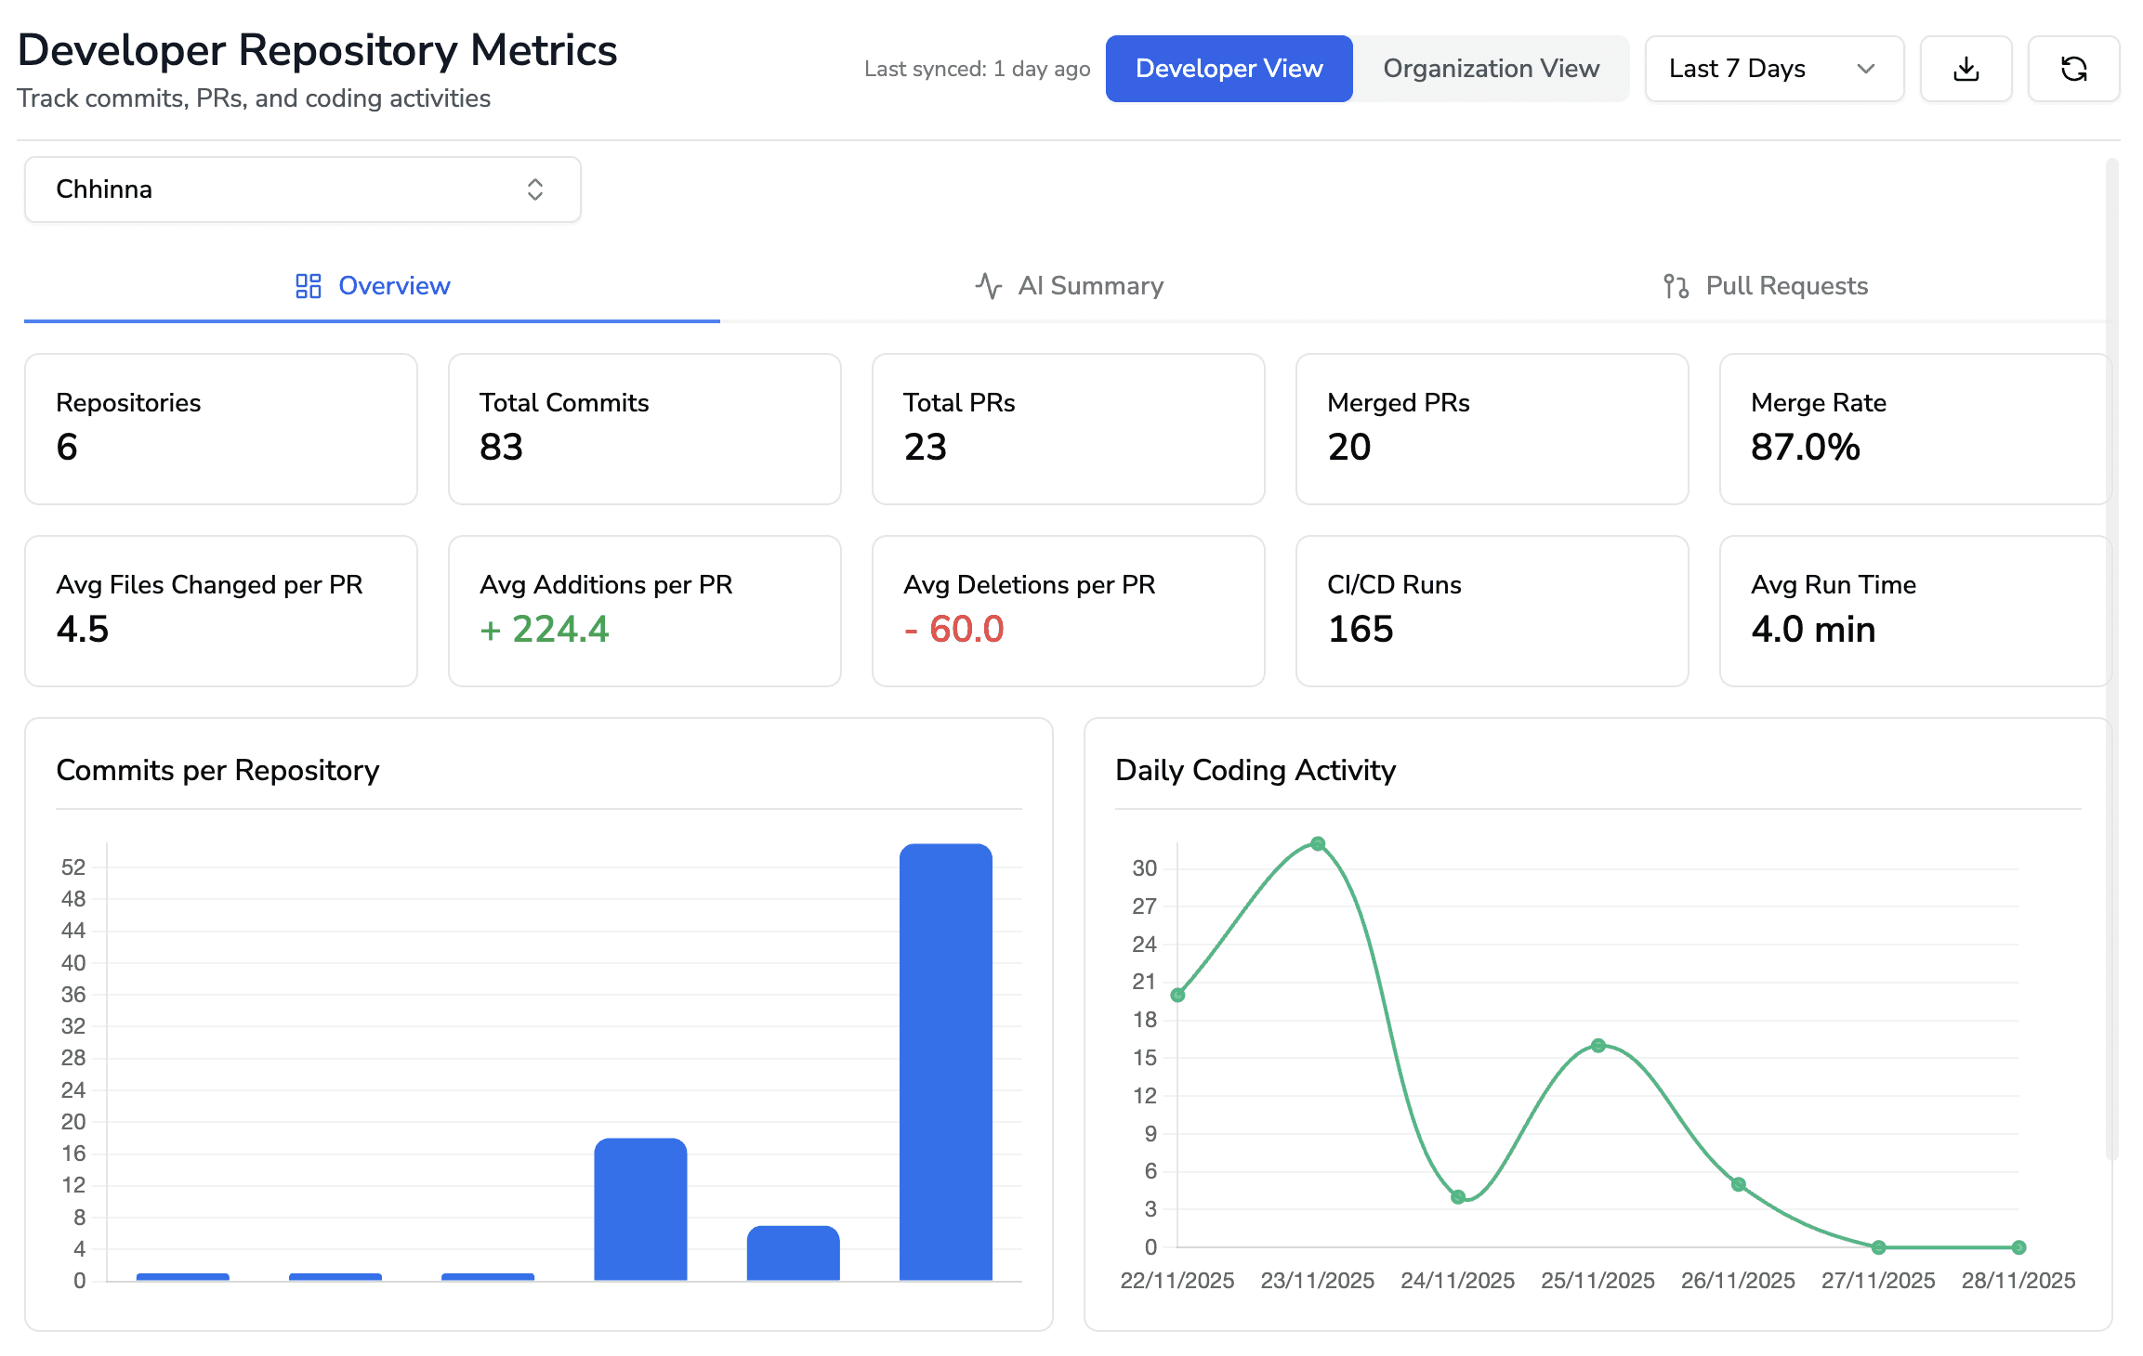Image resolution: width=2143 pixels, height=1356 pixels.
Task: Select Developer View
Action: [x=1229, y=68]
